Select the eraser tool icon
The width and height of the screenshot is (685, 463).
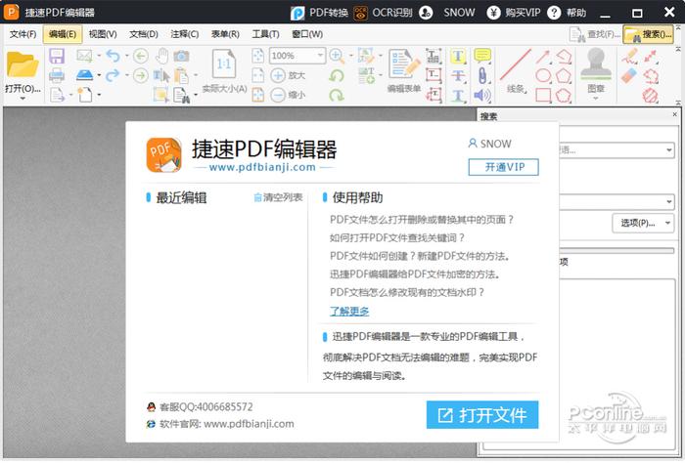(629, 76)
